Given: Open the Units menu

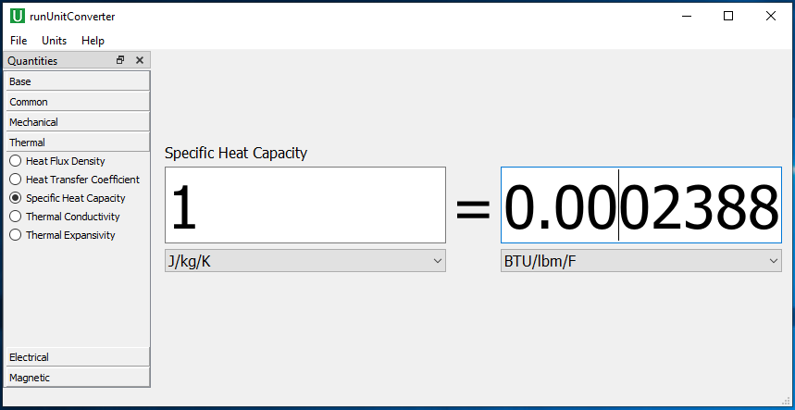Looking at the screenshot, I should click(x=55, y=41).
